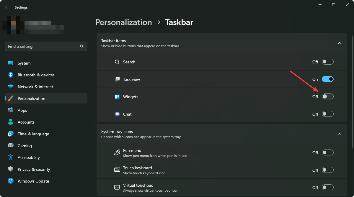Image resolution: width=354 pixels, height=197 pixels.
Task: Select the Gaming settings icon
Action: pyautogui.click(x=11, y=145)
